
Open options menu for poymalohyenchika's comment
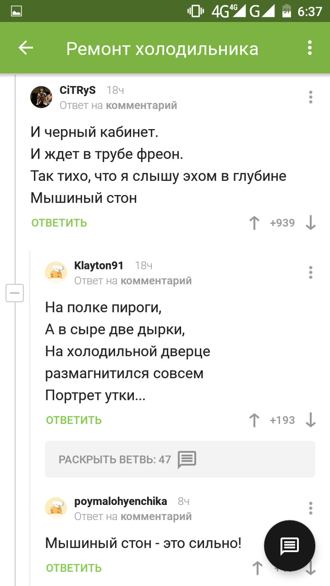(x=311, y=508)
